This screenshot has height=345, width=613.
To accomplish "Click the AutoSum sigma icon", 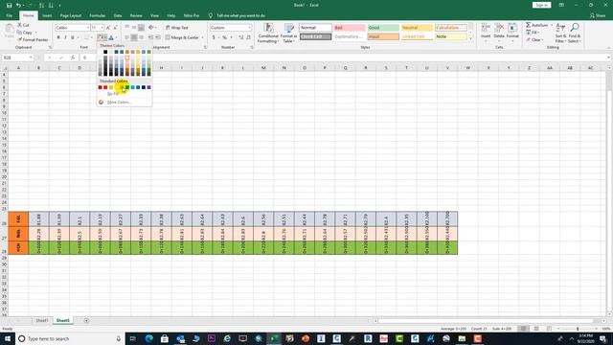I will click(528, 25).
